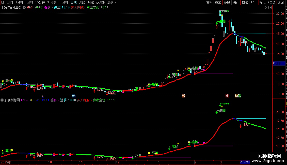
Task: Click the 2025年 label on the time axis
Action: click(6, 162)
